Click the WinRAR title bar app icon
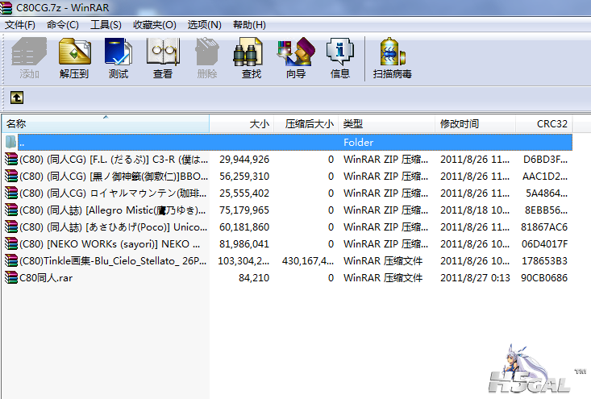Viewport: 591px width, 399px height. click(6, 7)
